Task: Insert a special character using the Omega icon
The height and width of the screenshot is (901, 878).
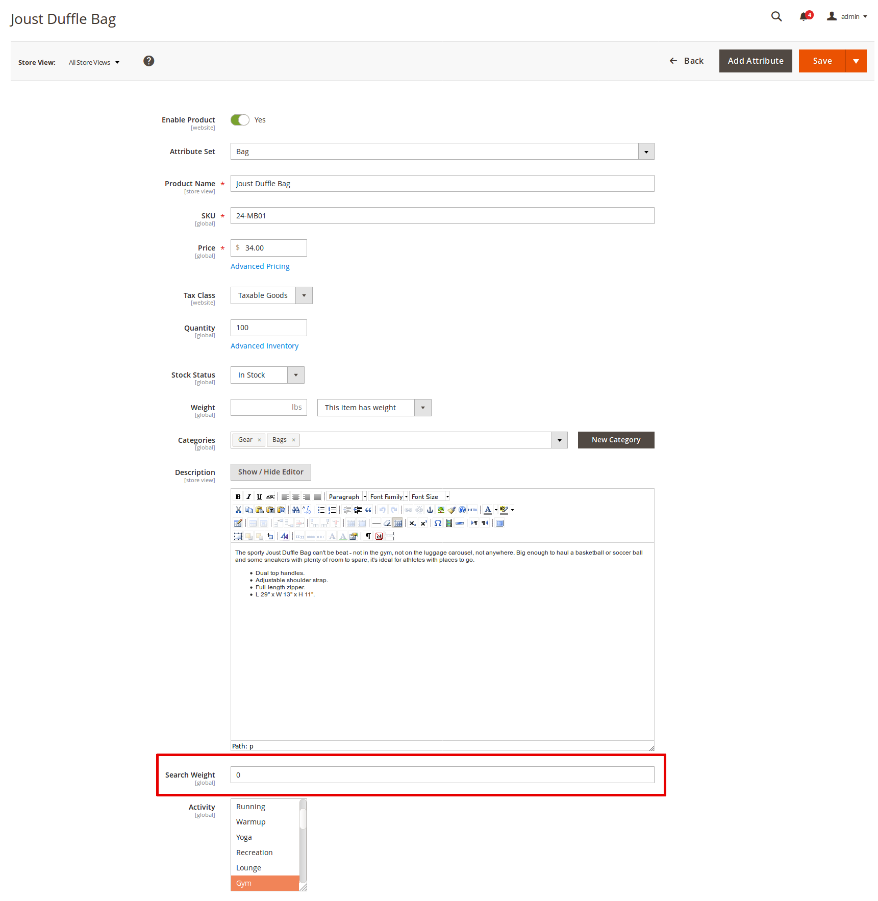Action: point(438,523)
